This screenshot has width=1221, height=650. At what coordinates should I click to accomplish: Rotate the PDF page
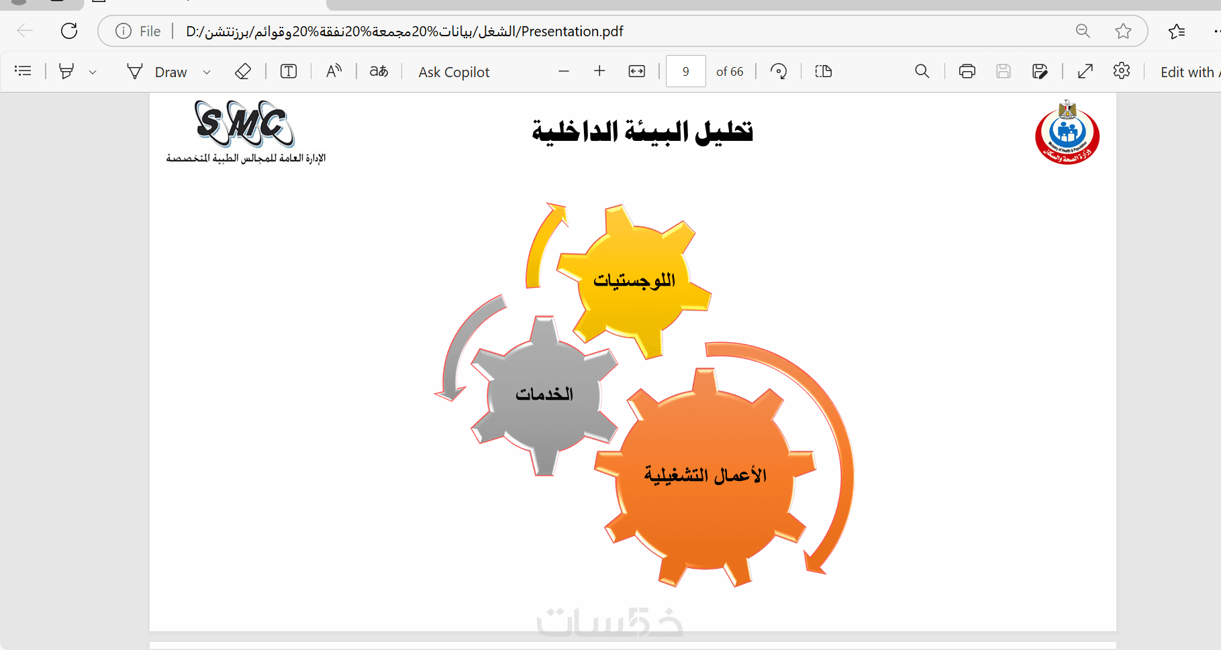click(x=779, y=71)
